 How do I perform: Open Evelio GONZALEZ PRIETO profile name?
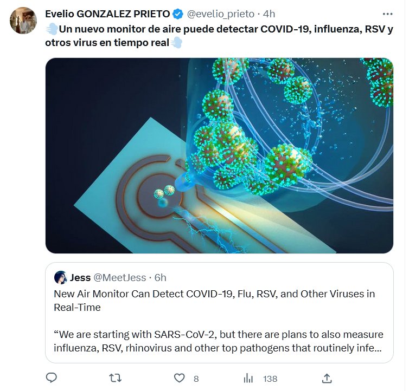pos(107,14)
